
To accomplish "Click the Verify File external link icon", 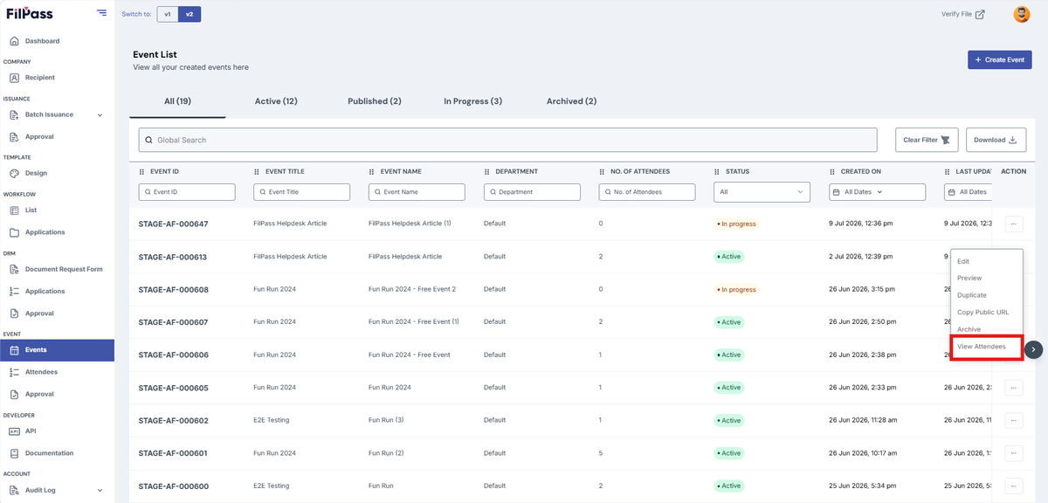I will (x=980, y=14).
